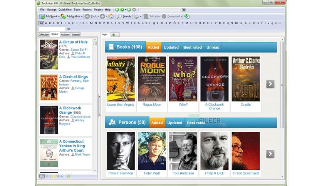
Task: Click the grey Forward arrow button
Action: pyautogui.click(x=102, y=17)
